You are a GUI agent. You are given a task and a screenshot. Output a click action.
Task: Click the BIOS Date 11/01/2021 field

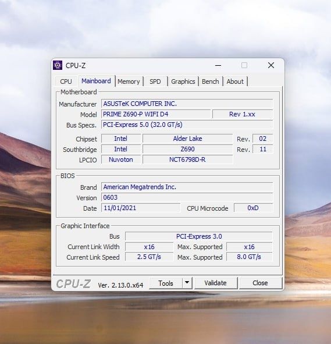[x=141, y=208]
